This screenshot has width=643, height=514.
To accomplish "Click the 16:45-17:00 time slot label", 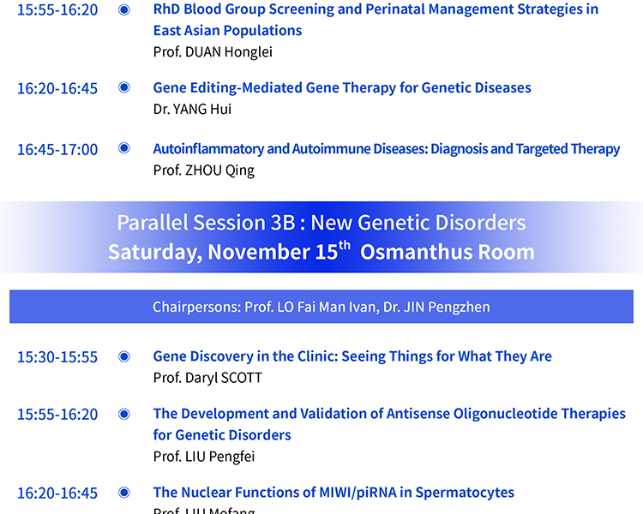I will 57,149.
